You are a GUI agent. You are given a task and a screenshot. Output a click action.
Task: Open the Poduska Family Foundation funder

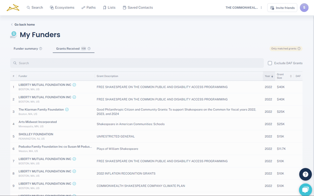point(55,147)
